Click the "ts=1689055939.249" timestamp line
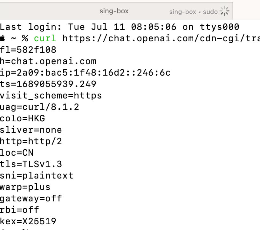The height and width of the screenshot is (230, 260). click(x=48, y=84)
